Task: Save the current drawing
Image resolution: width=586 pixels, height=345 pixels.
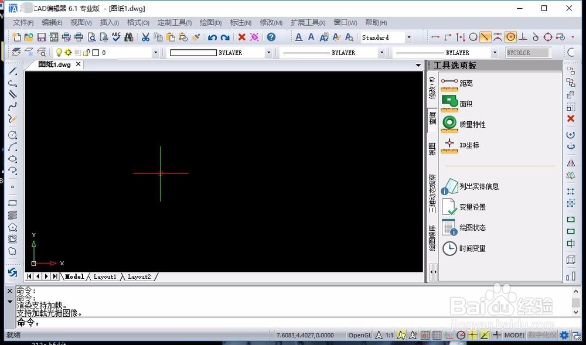Action: (42, 37)
